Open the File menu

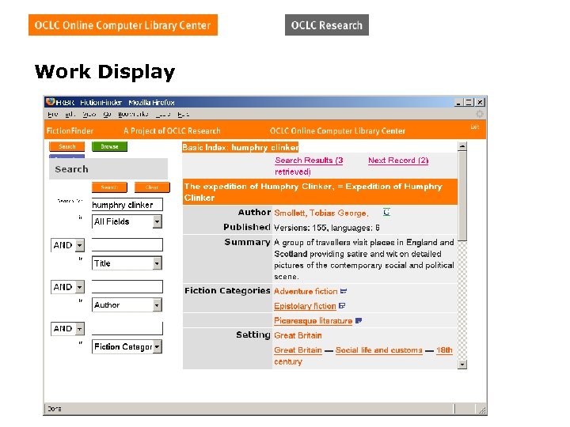coord(53,115)
